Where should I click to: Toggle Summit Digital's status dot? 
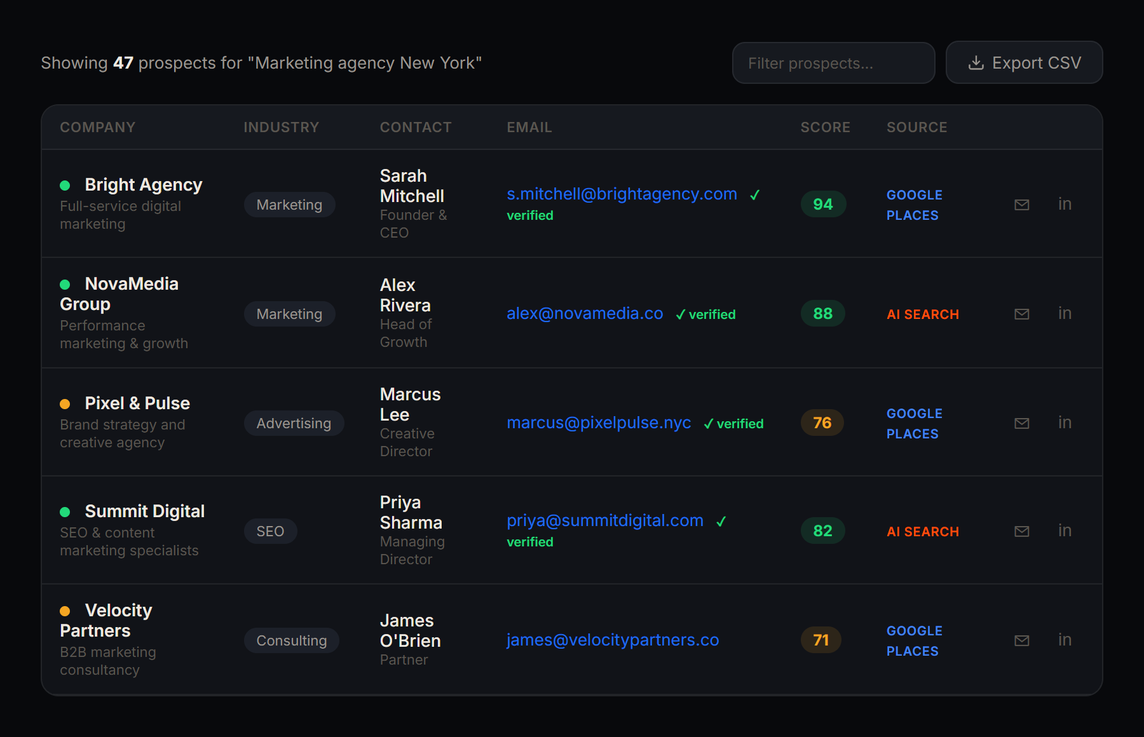pos(65,511)
